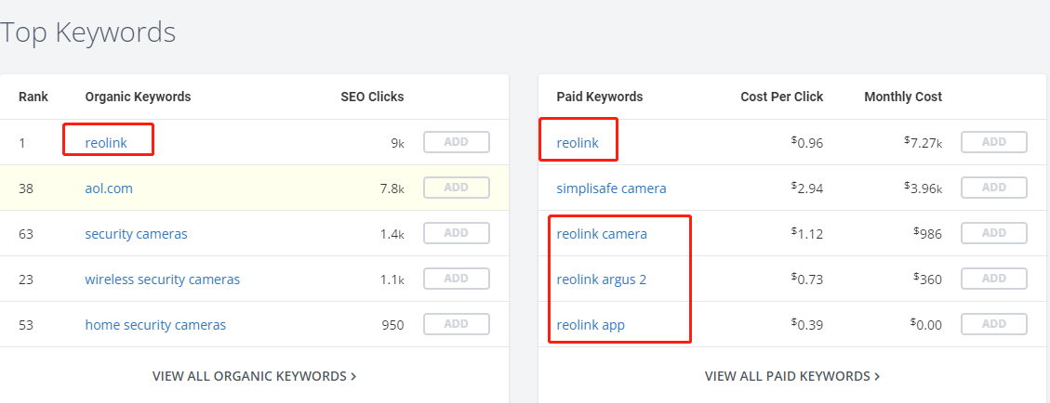
Task: Open the wireless security cameras keyword link
Action: pos(162,279)
